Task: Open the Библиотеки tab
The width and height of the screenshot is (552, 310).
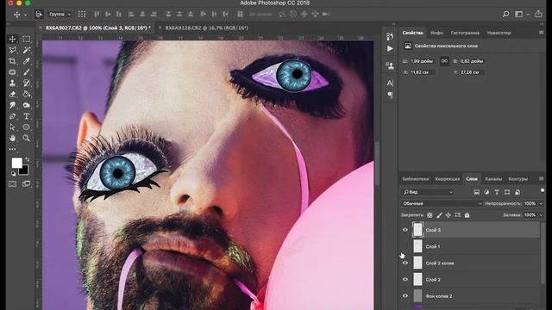Action: 416,179
